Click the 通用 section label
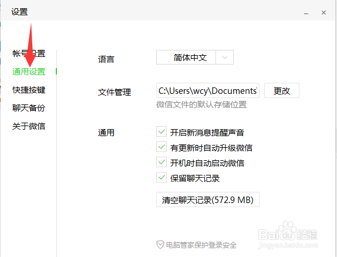Viewport: 337px width, 257px height. pyautogui.click(x=106, y=133)
